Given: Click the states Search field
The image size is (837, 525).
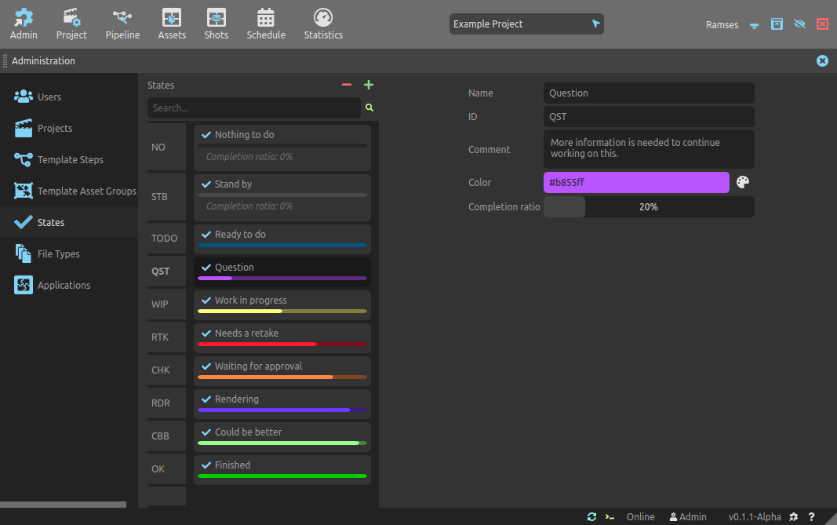Looking at the screenshot, I should point(253,108).
